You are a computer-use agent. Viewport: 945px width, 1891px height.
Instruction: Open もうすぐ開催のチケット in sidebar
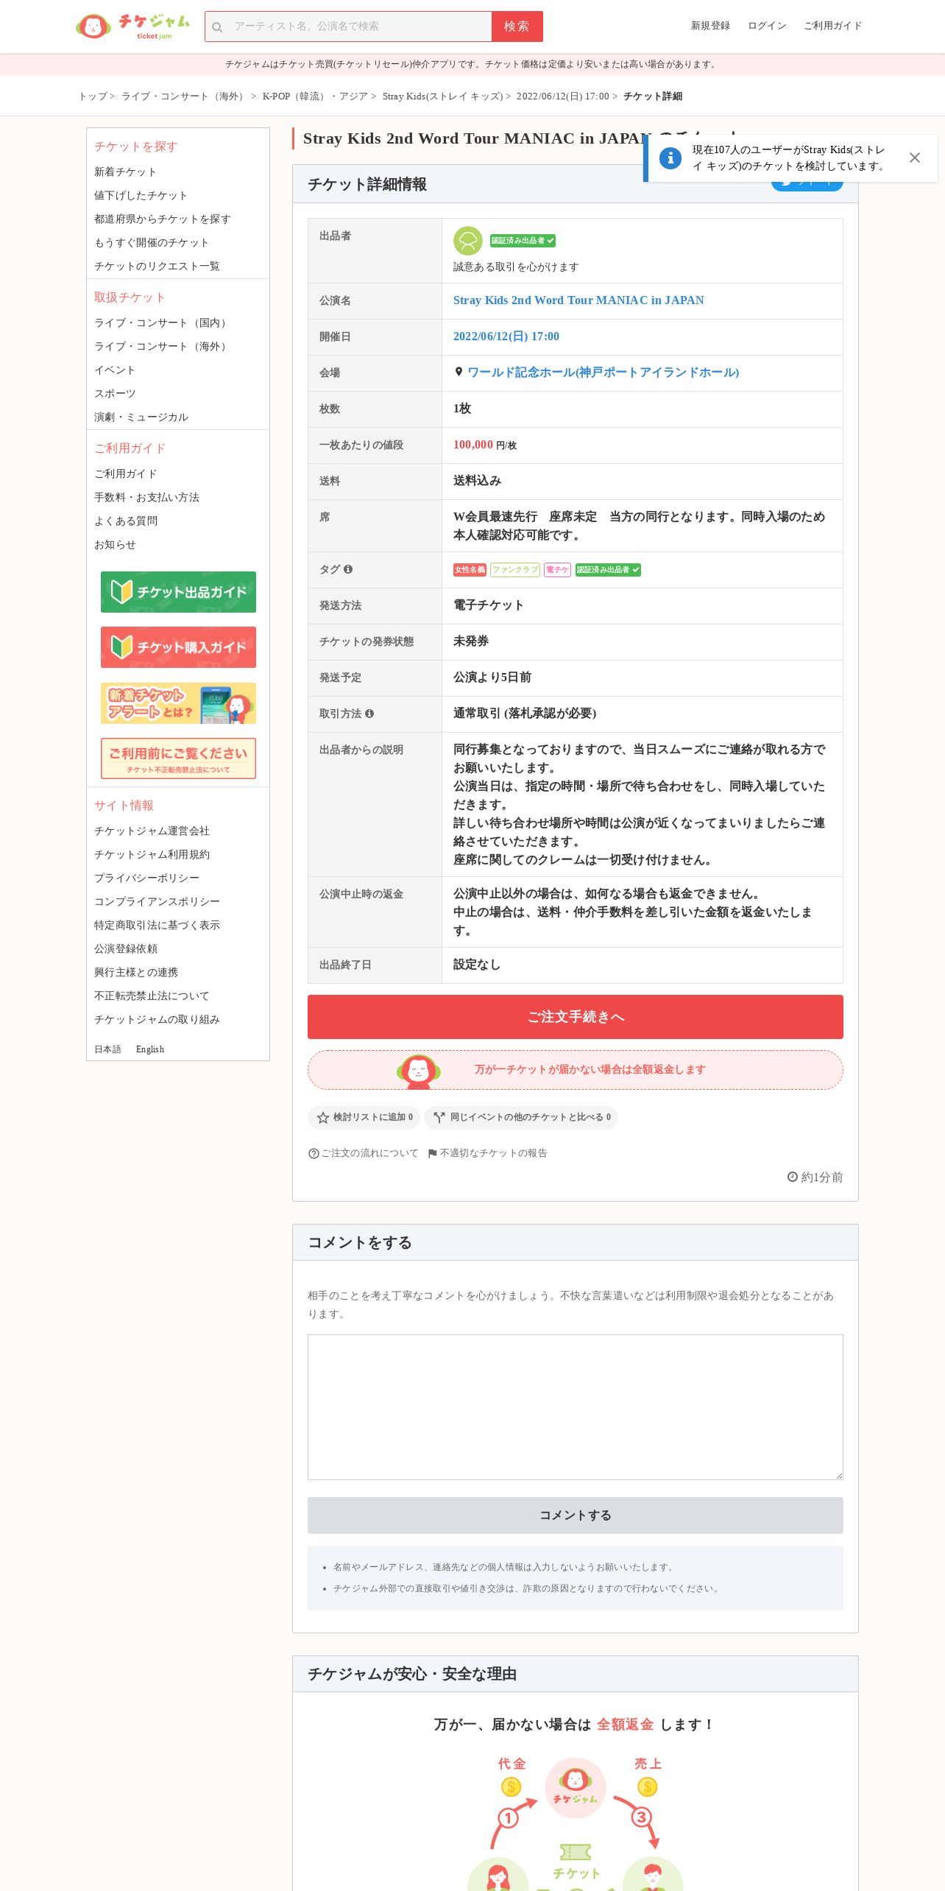[151, 242]
